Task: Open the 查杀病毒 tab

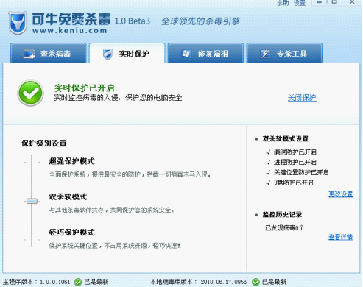Action: tap(49, 53)
